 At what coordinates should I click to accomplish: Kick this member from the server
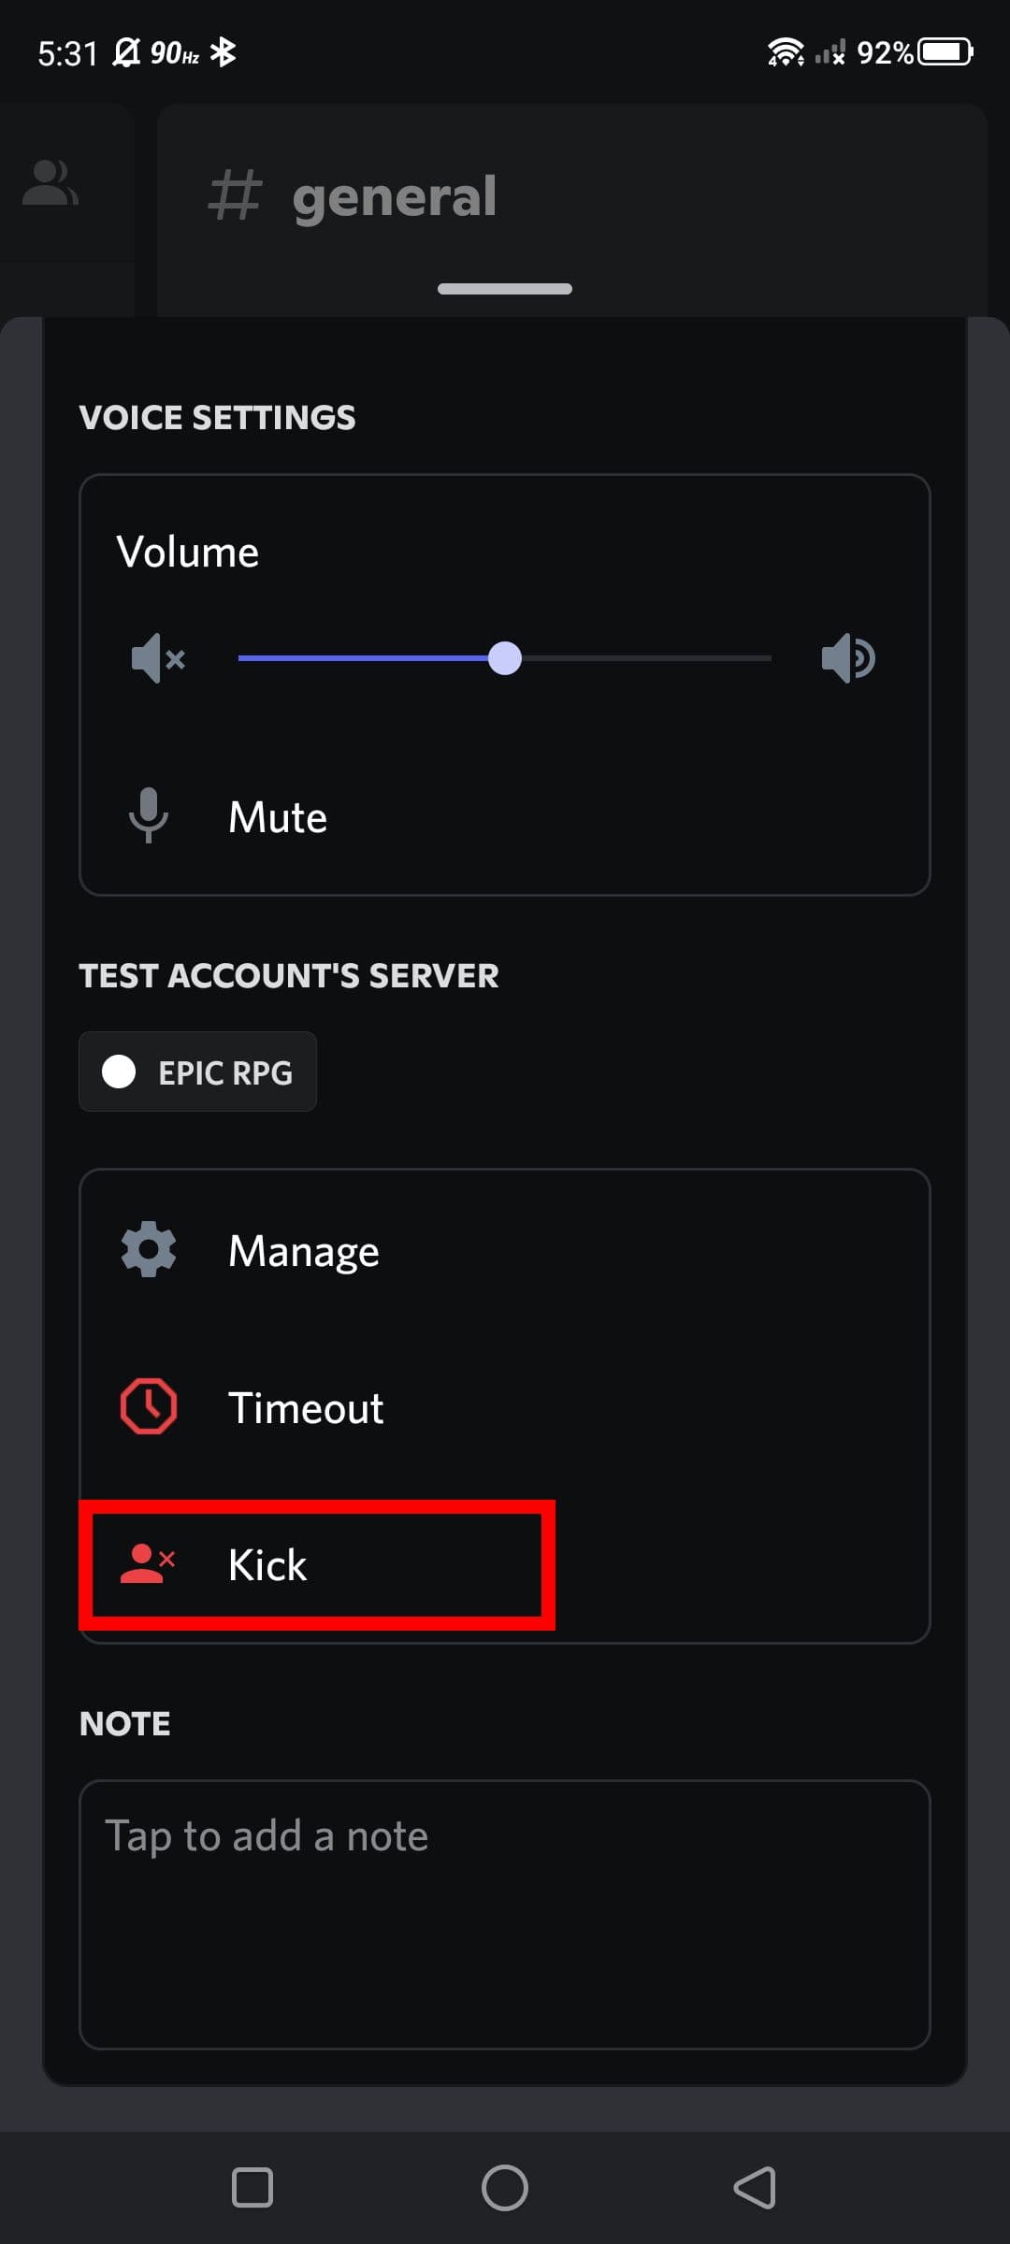tap(267, 1565)
